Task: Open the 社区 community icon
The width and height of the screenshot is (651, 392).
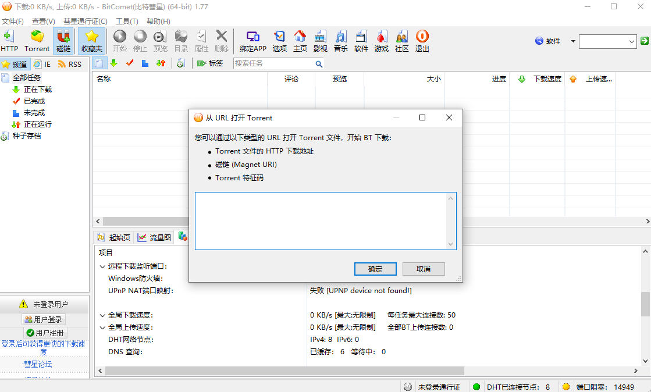Action: coord(401,40)
